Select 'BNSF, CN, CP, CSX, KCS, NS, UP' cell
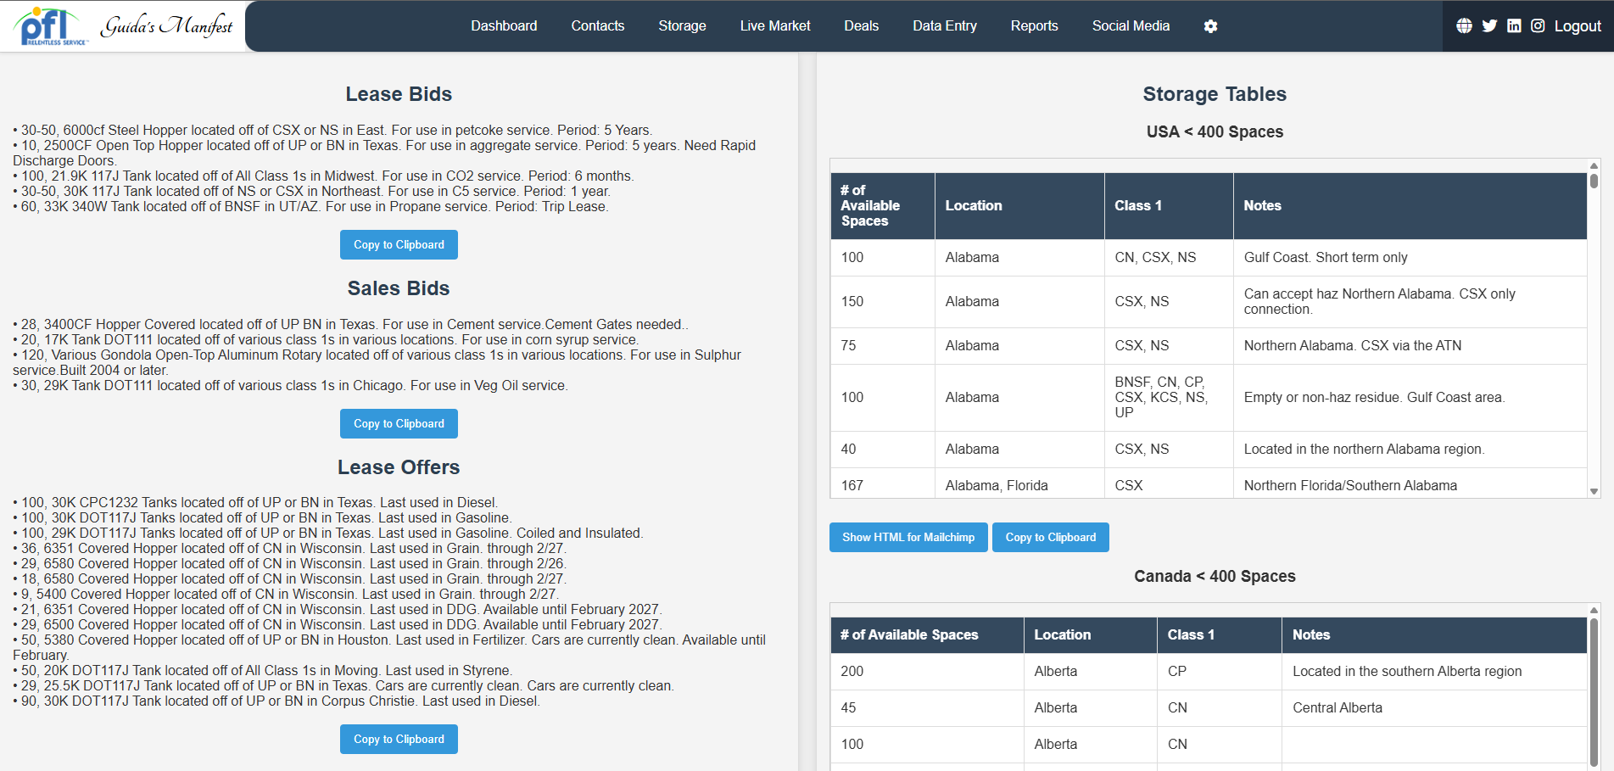The image size is (1614, 771). click(1169, 398)
